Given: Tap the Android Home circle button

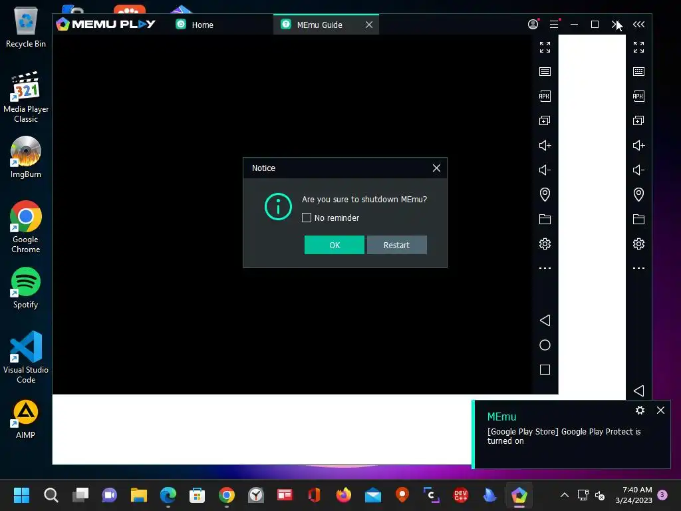Looking at the screenshot, I should tap(545, 345).
